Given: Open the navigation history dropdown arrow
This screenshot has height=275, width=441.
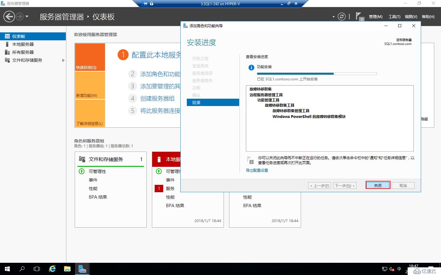Looking at the screenshot, I should [x=27, y=16].
